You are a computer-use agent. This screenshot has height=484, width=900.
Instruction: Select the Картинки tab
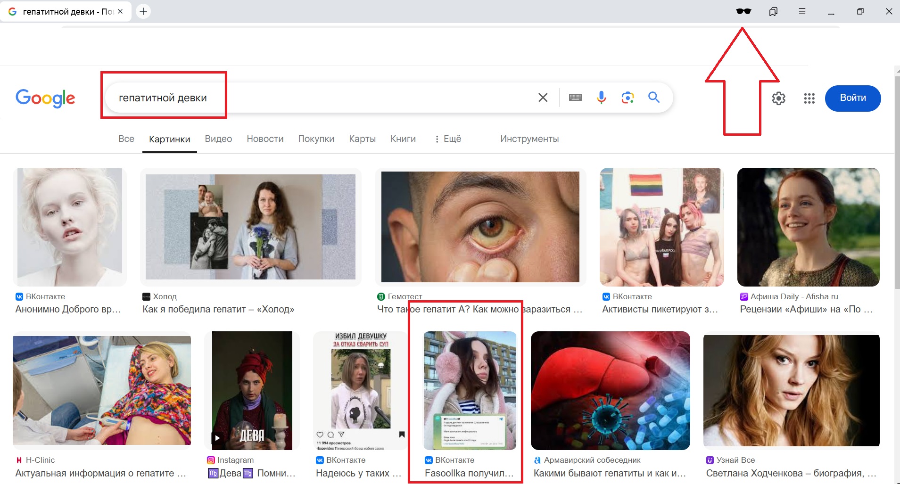170,139
